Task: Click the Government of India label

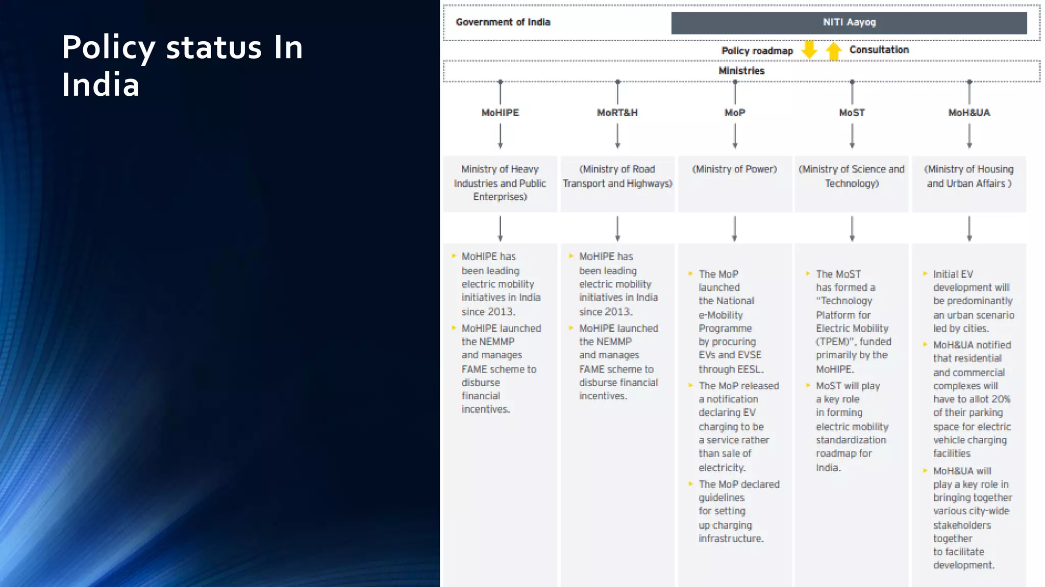Action: pos(503,22)
